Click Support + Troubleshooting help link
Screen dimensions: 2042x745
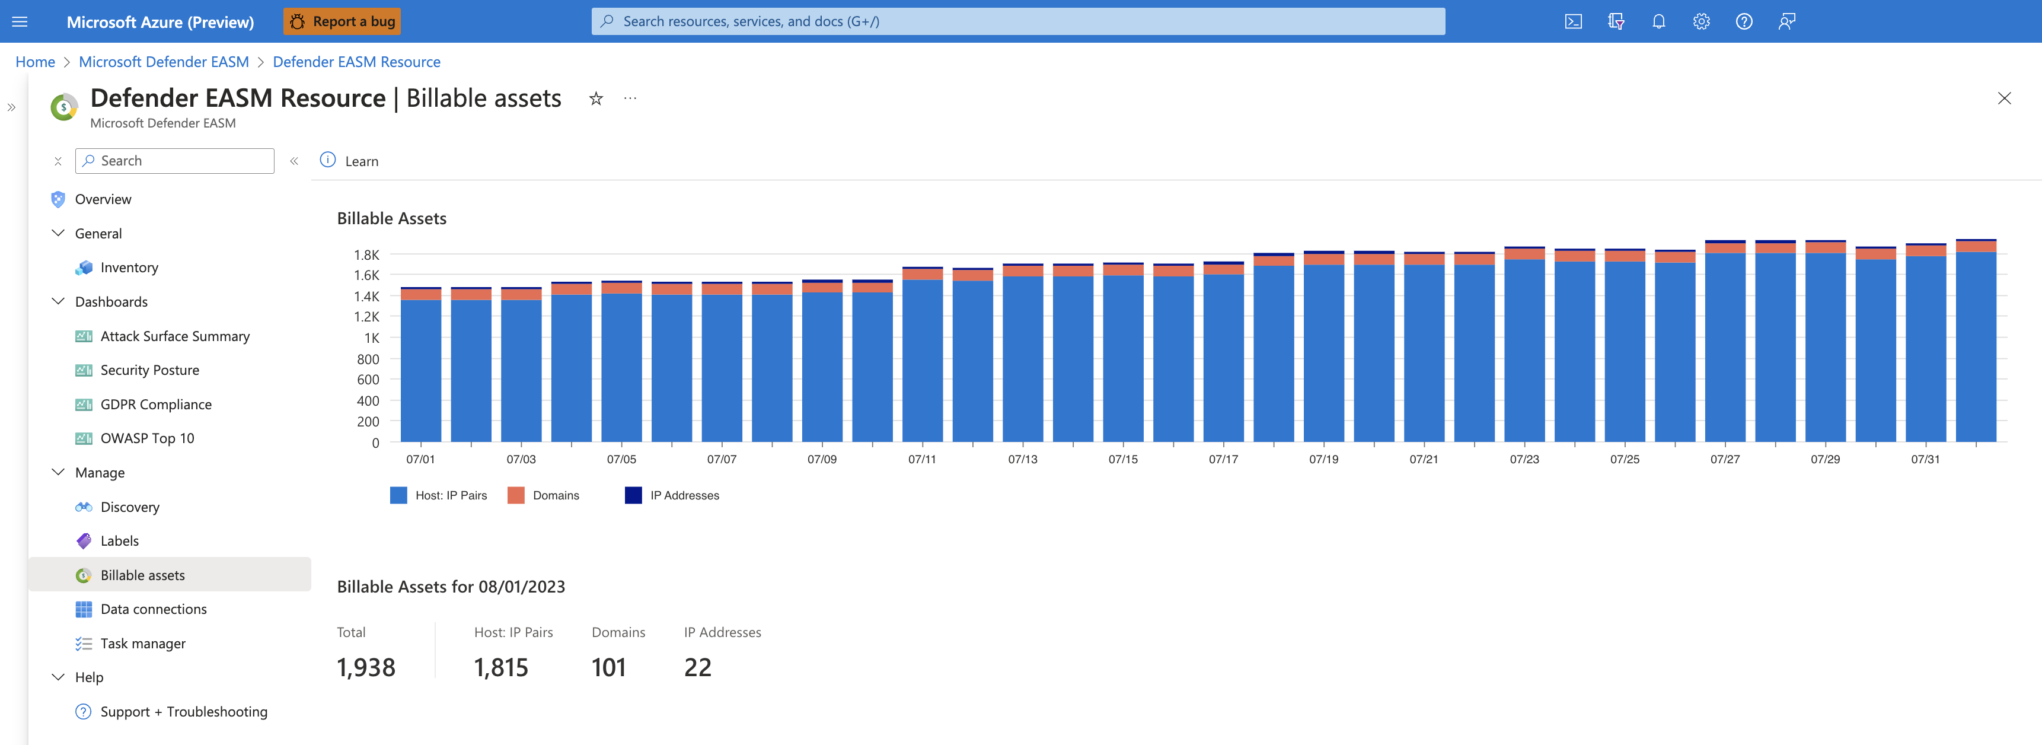[x=183, y=710]
